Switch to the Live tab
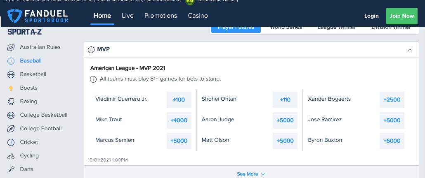The height and width of the screenshot is (178, 425). coord(127,16)
